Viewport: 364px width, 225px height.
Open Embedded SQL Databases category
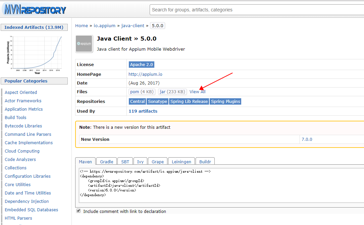[31, 210]
